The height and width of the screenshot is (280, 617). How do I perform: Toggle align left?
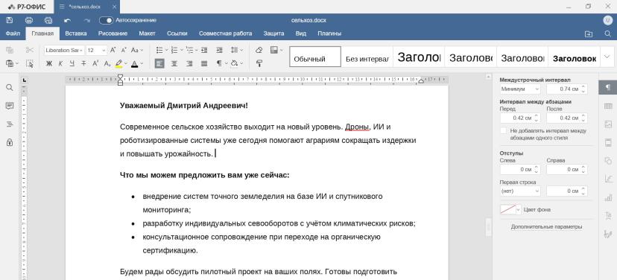coord(159,63)
